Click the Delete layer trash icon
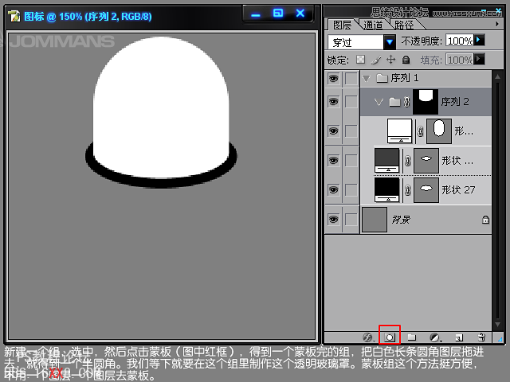This screenshot has width=510, height=382. click(x=481, y=337)
